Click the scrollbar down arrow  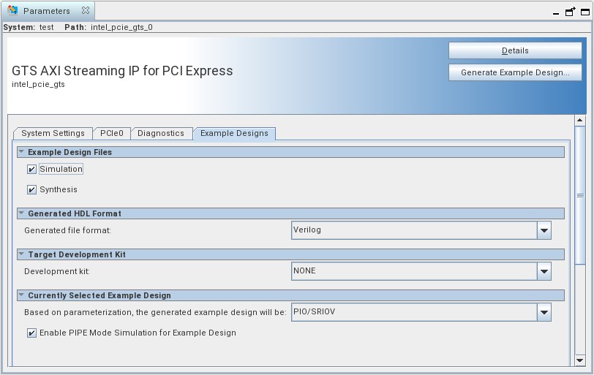[x=579, y=360]
